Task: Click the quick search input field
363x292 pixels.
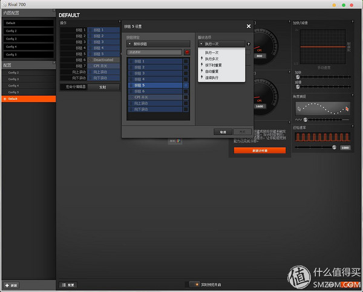Action: pos(154,52)
